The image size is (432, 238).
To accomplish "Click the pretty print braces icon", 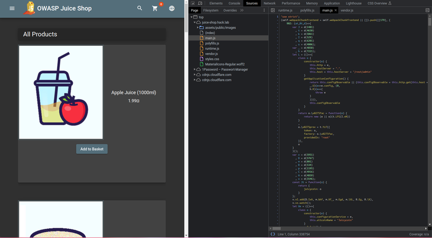I will (273, 234).
